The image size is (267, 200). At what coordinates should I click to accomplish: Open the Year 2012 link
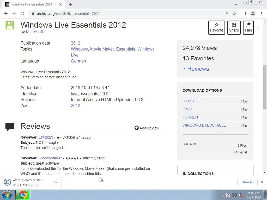(75, 106)
